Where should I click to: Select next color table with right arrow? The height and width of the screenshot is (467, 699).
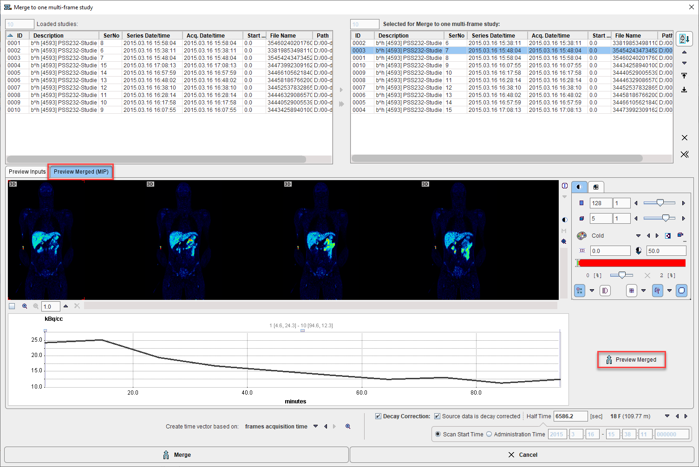click(657, 236)
